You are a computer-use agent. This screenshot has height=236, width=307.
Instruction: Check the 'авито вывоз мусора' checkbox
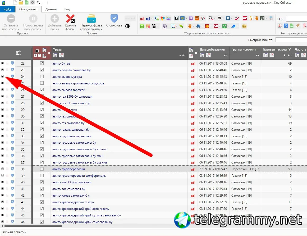[x=42, y=76]
